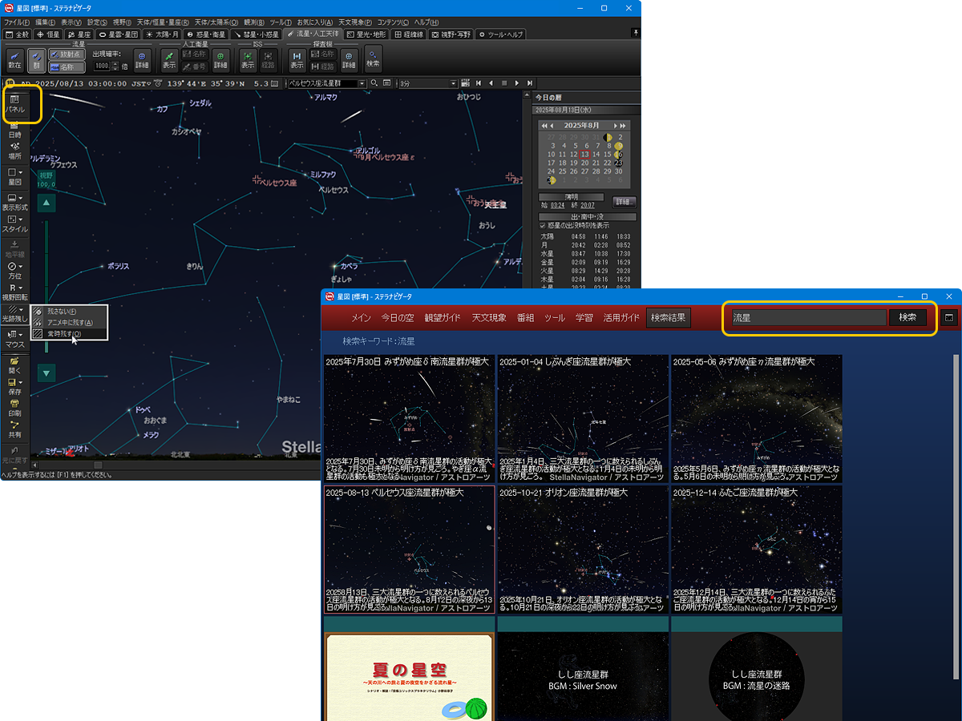Toggle the 探査機 経路 option

[321, 66]
